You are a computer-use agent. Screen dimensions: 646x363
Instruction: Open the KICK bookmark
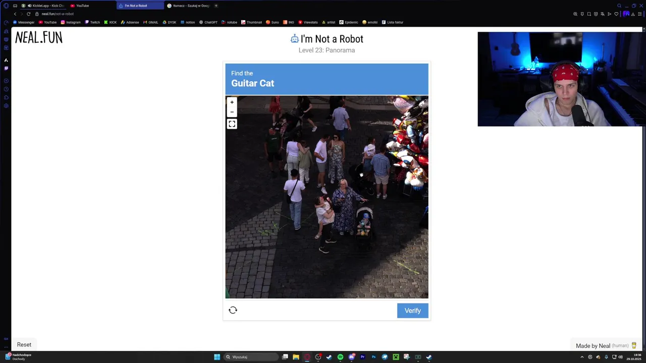point(110,22)
